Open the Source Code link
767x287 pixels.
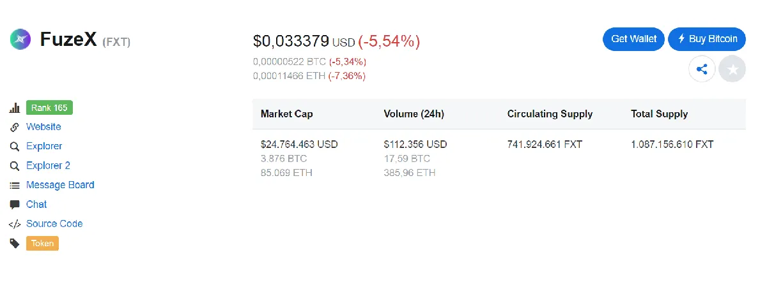pos(54,224)
